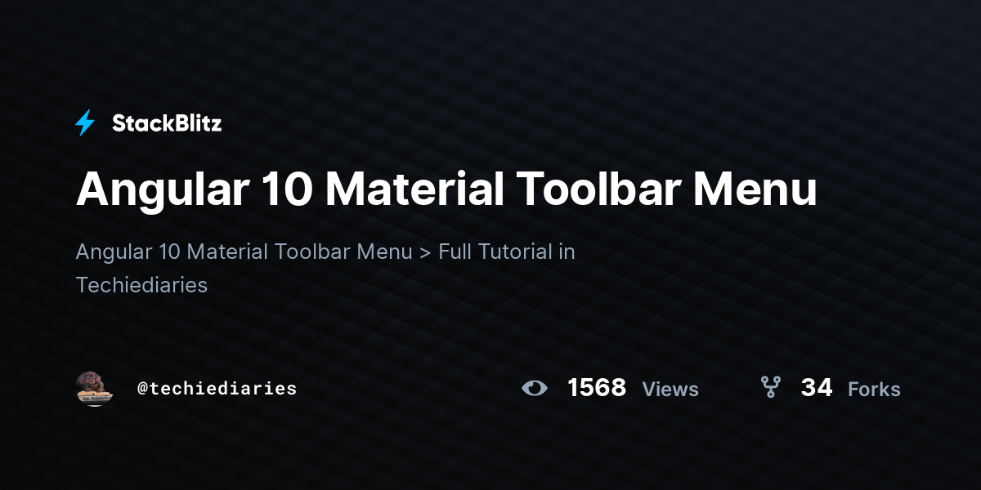Screen dimensions: 981x490
Task: Click the StackBlitz lightning bolt logo
Action: point(85,123)
